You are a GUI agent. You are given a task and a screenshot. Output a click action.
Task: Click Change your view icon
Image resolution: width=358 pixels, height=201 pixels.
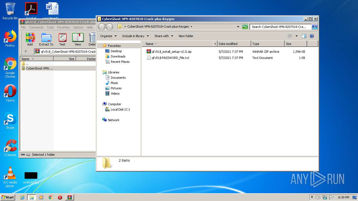[x=290, y=36]
